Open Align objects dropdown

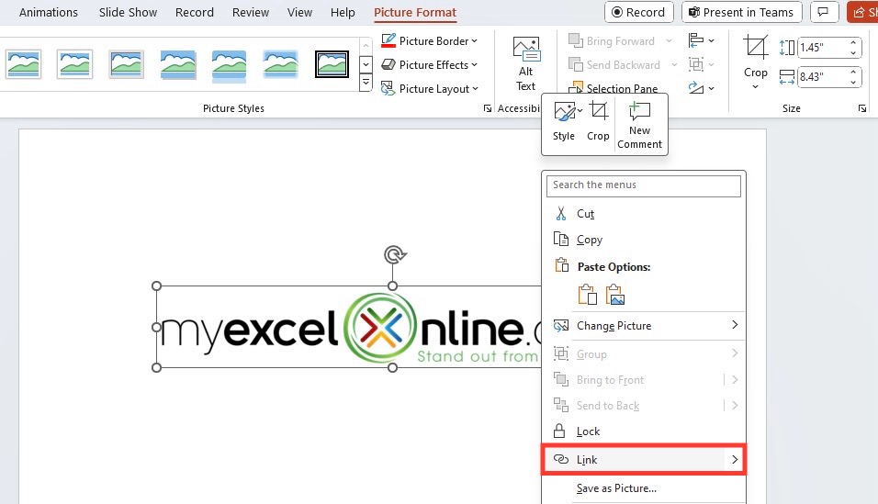[701, 41]
